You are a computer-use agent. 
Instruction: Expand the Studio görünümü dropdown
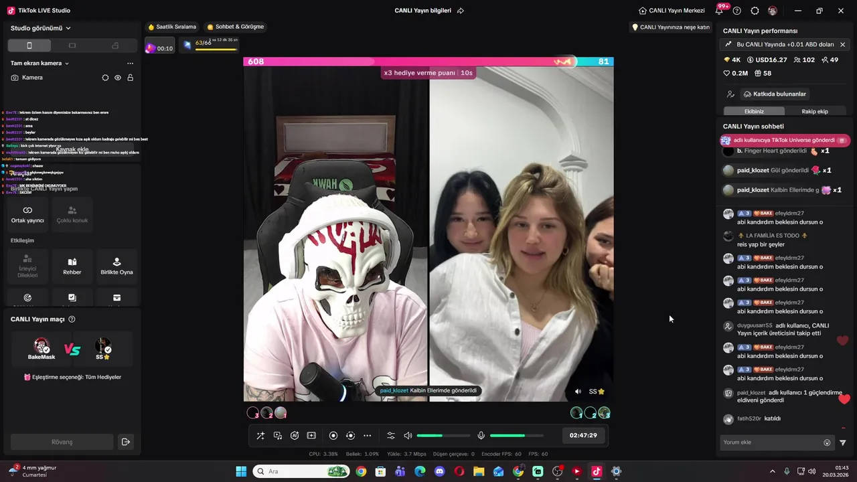(41, 28)
